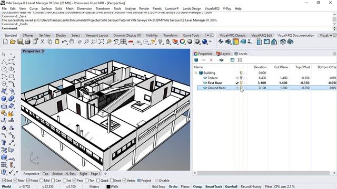Open the Perspective viewport title dropdown arrow
337x189 pixels.
pos(43,51)
